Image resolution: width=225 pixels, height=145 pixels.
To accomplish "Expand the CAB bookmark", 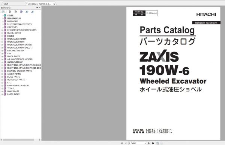I will (2, 53).
